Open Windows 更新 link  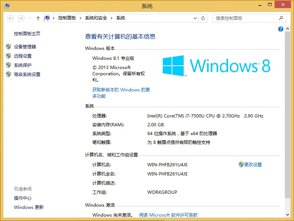point(29,207)
